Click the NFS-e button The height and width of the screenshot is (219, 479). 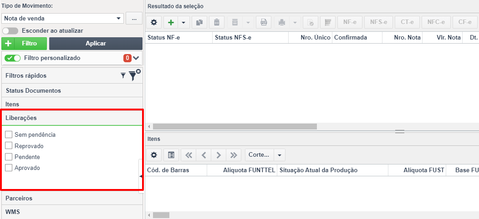(378, 22)
